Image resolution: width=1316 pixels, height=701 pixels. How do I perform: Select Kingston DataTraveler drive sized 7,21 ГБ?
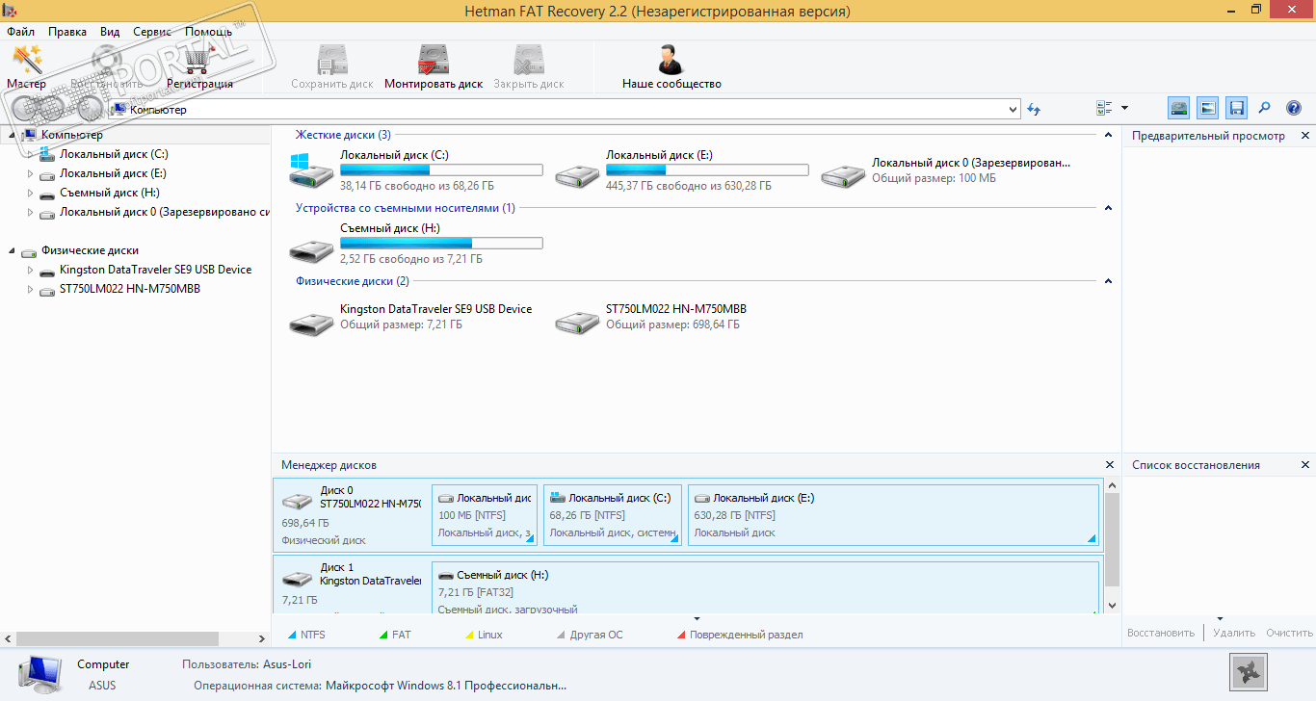pyautogui.click(x=411, y=317)
